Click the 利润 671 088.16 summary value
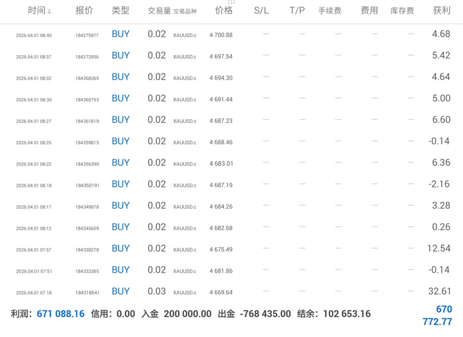This screenshot has width=463, height=337. [x=60, y=314]
